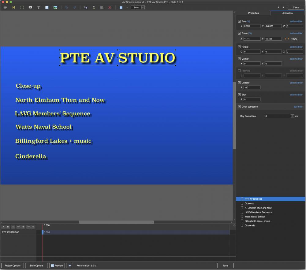Click the Preview button
This screenshot has height=270, width=306.
click(x=57, y=265)
